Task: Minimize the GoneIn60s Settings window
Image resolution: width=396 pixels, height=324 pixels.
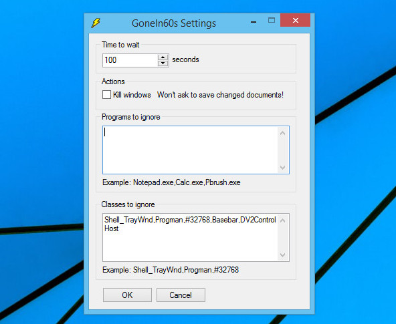Action: [254, 22]
